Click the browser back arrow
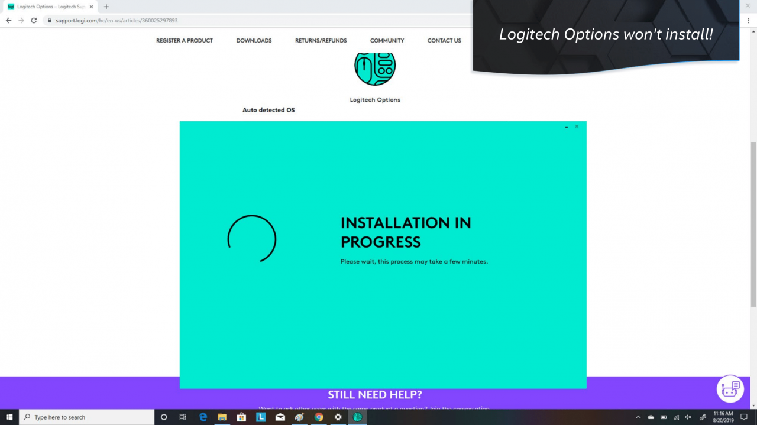The width and height of the screenshot is (757, 425). pyautogui.click(x=8, y=20)
